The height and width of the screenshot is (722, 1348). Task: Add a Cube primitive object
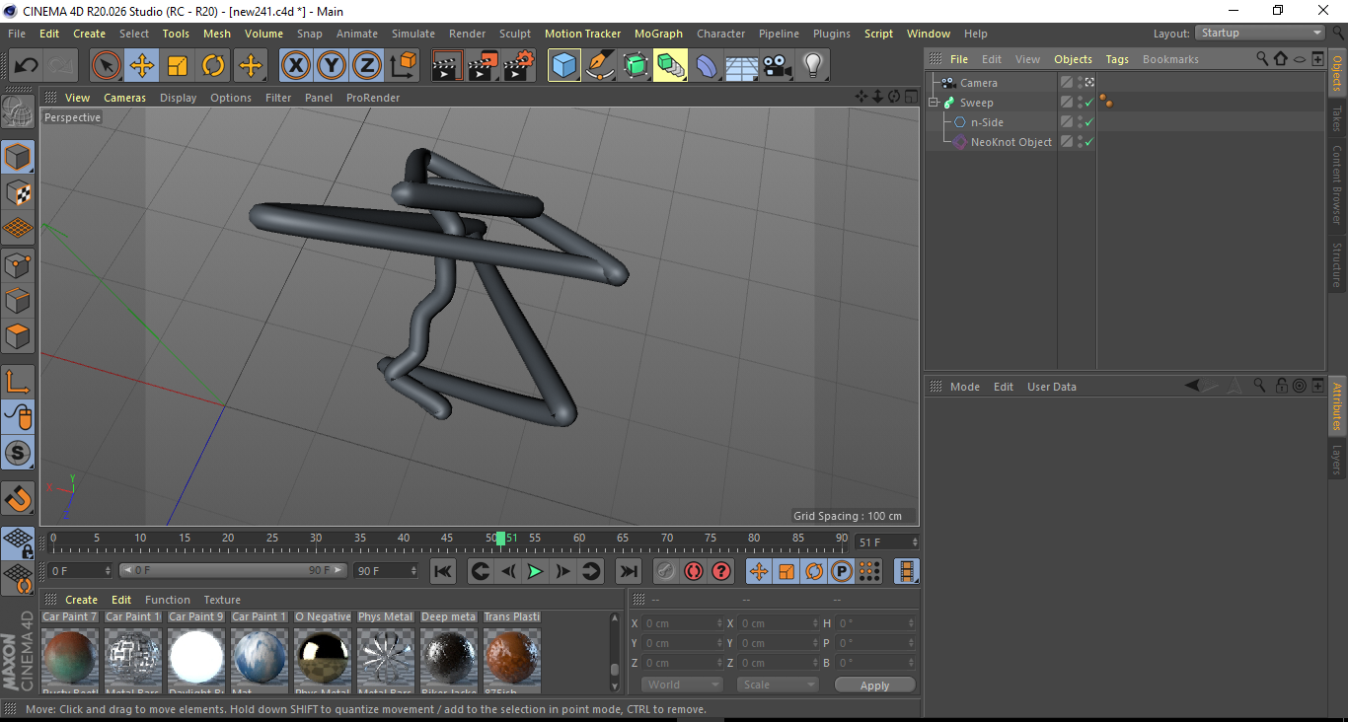click(x=564, y=66)
